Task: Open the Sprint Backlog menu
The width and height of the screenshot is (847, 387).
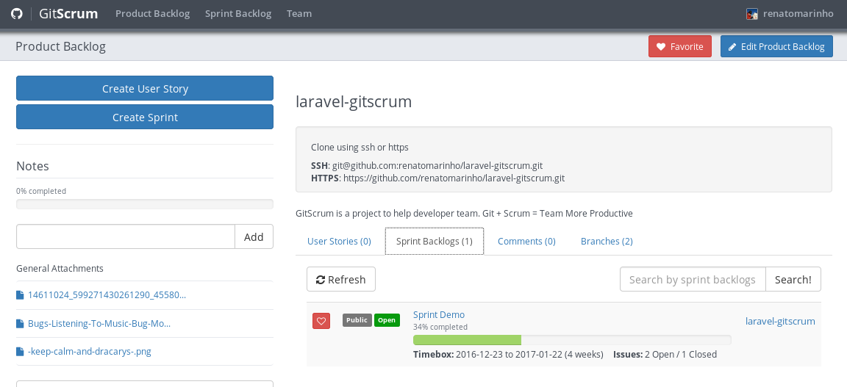Action: pyautogui.click(x=238, y=14)
